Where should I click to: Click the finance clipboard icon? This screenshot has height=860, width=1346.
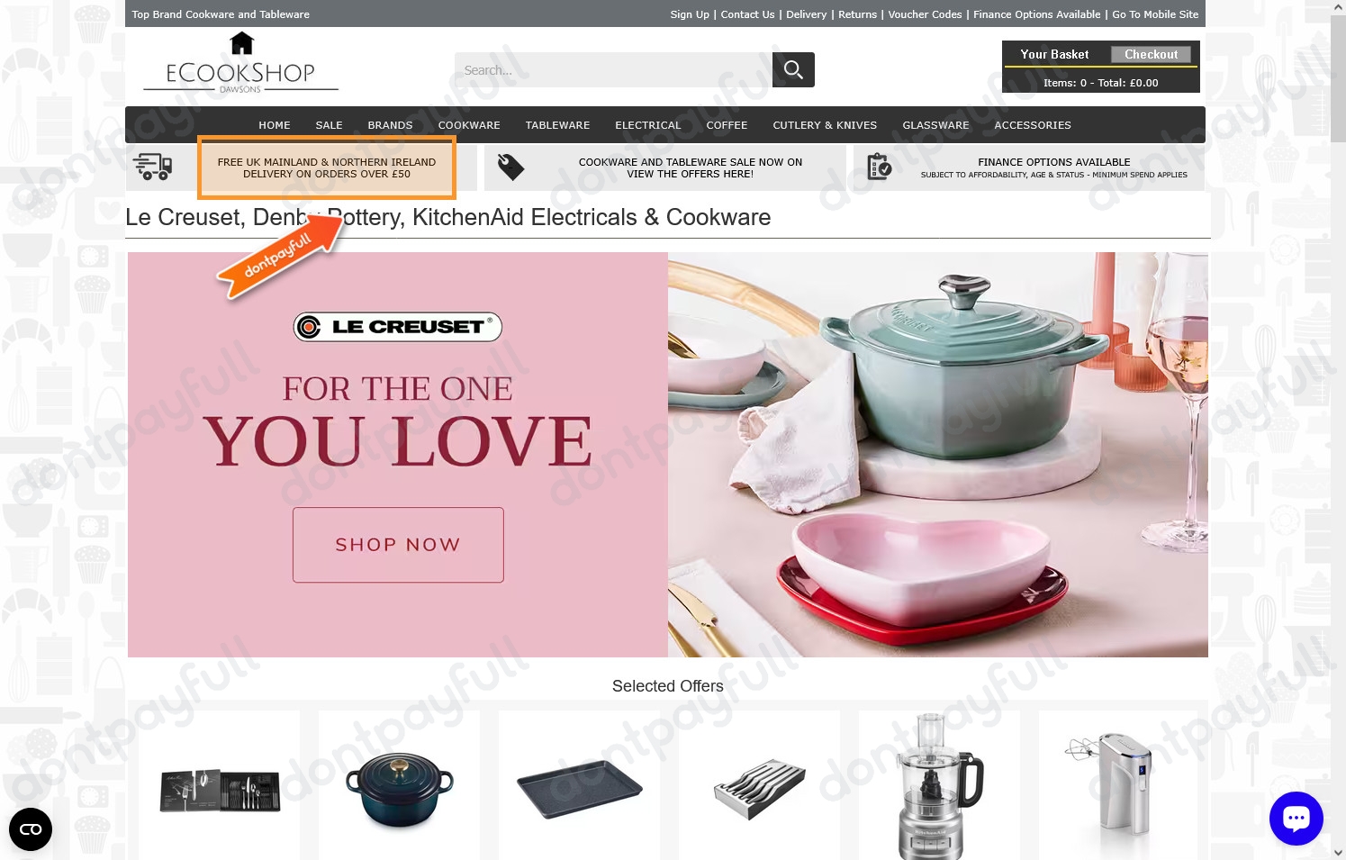click(x=879, y=167)
